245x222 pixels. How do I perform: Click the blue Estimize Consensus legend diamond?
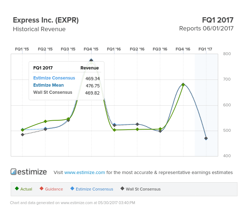click(72, 188)
